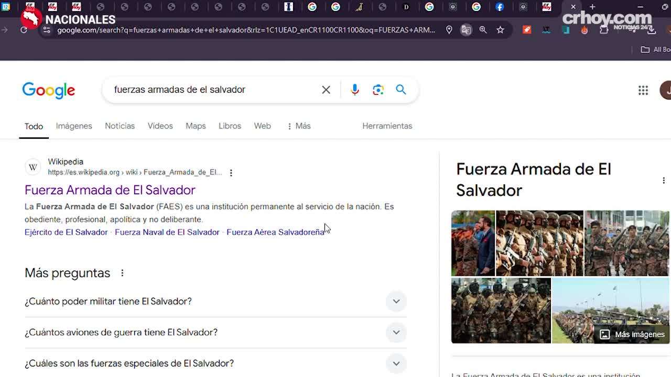Open three-dot menu of the knowledge panel
This screenshot has height=377, width=671.
pyautogui.click(x=664, y=180)
